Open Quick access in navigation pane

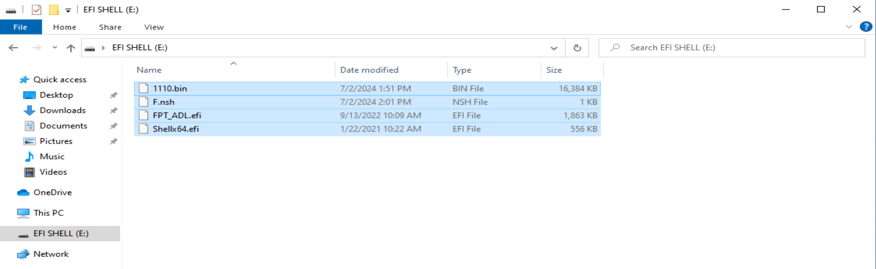click(x=60, y=79)
